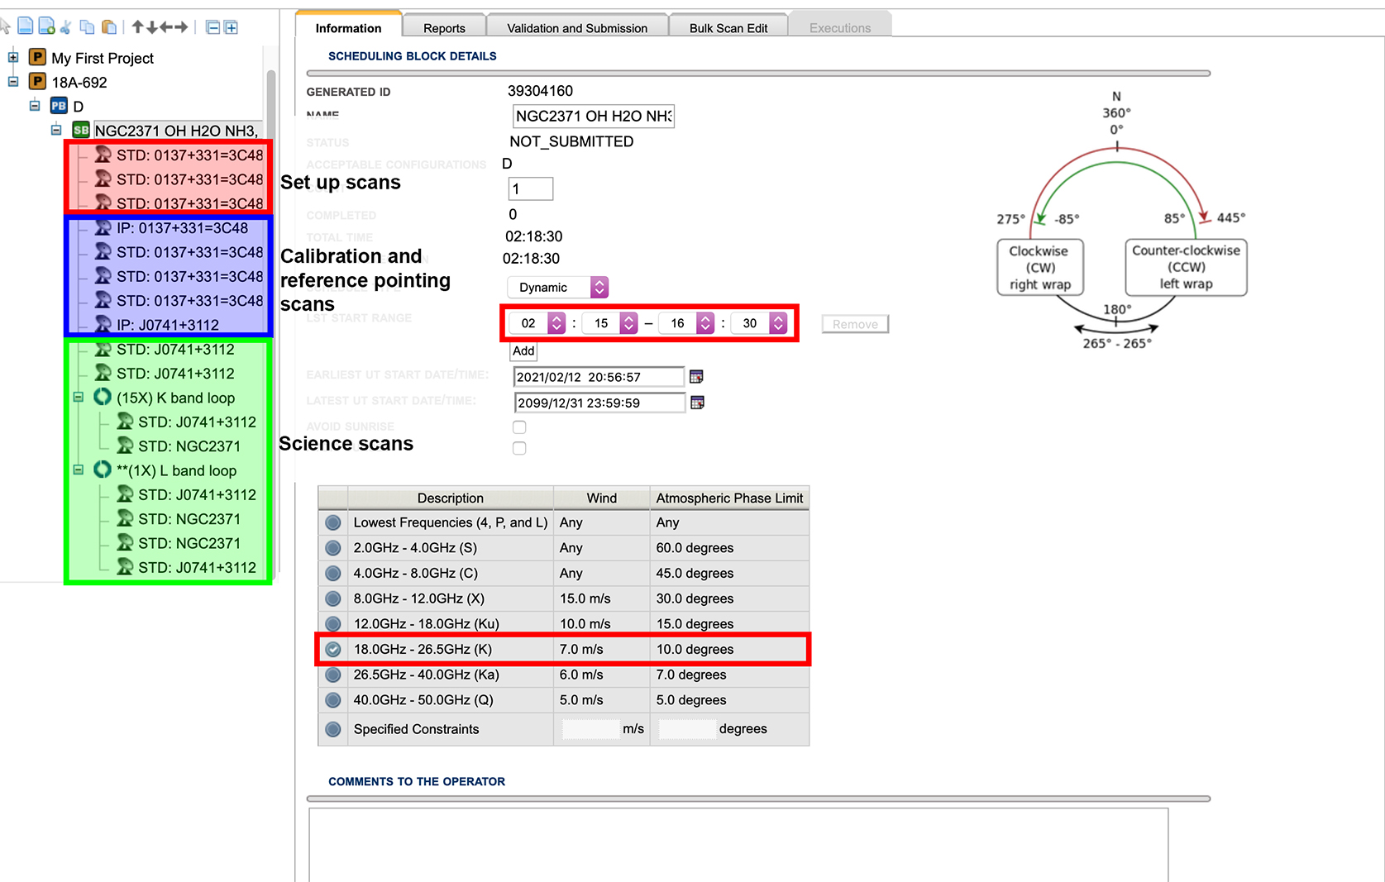
Task: Collapse all tree nodes with minus icon
Action: click(213, 26)
